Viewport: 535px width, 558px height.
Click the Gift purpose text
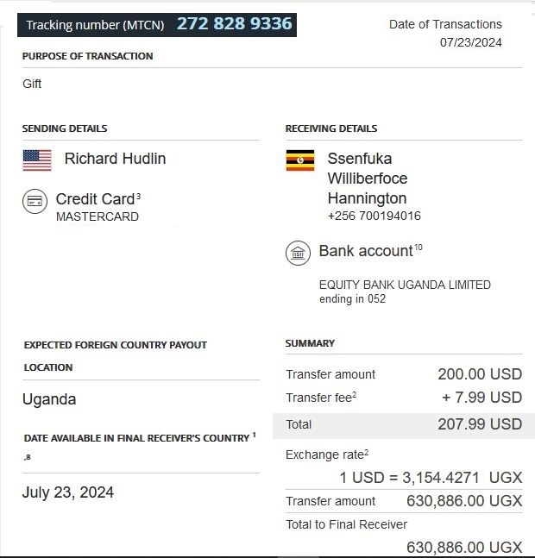point(32,84)
